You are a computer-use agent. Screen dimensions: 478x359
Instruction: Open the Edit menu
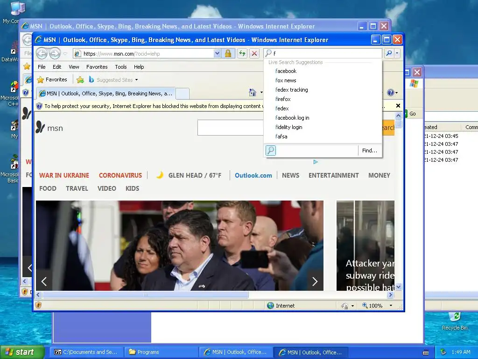pos(57,67)
